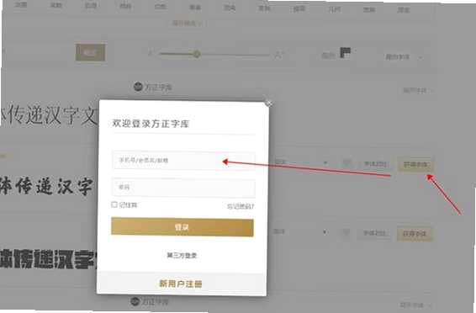This screenshot has height=313, width=476.
Task: Click the 方正字库 logo icon below the dialog
Action: click(135, 301)
